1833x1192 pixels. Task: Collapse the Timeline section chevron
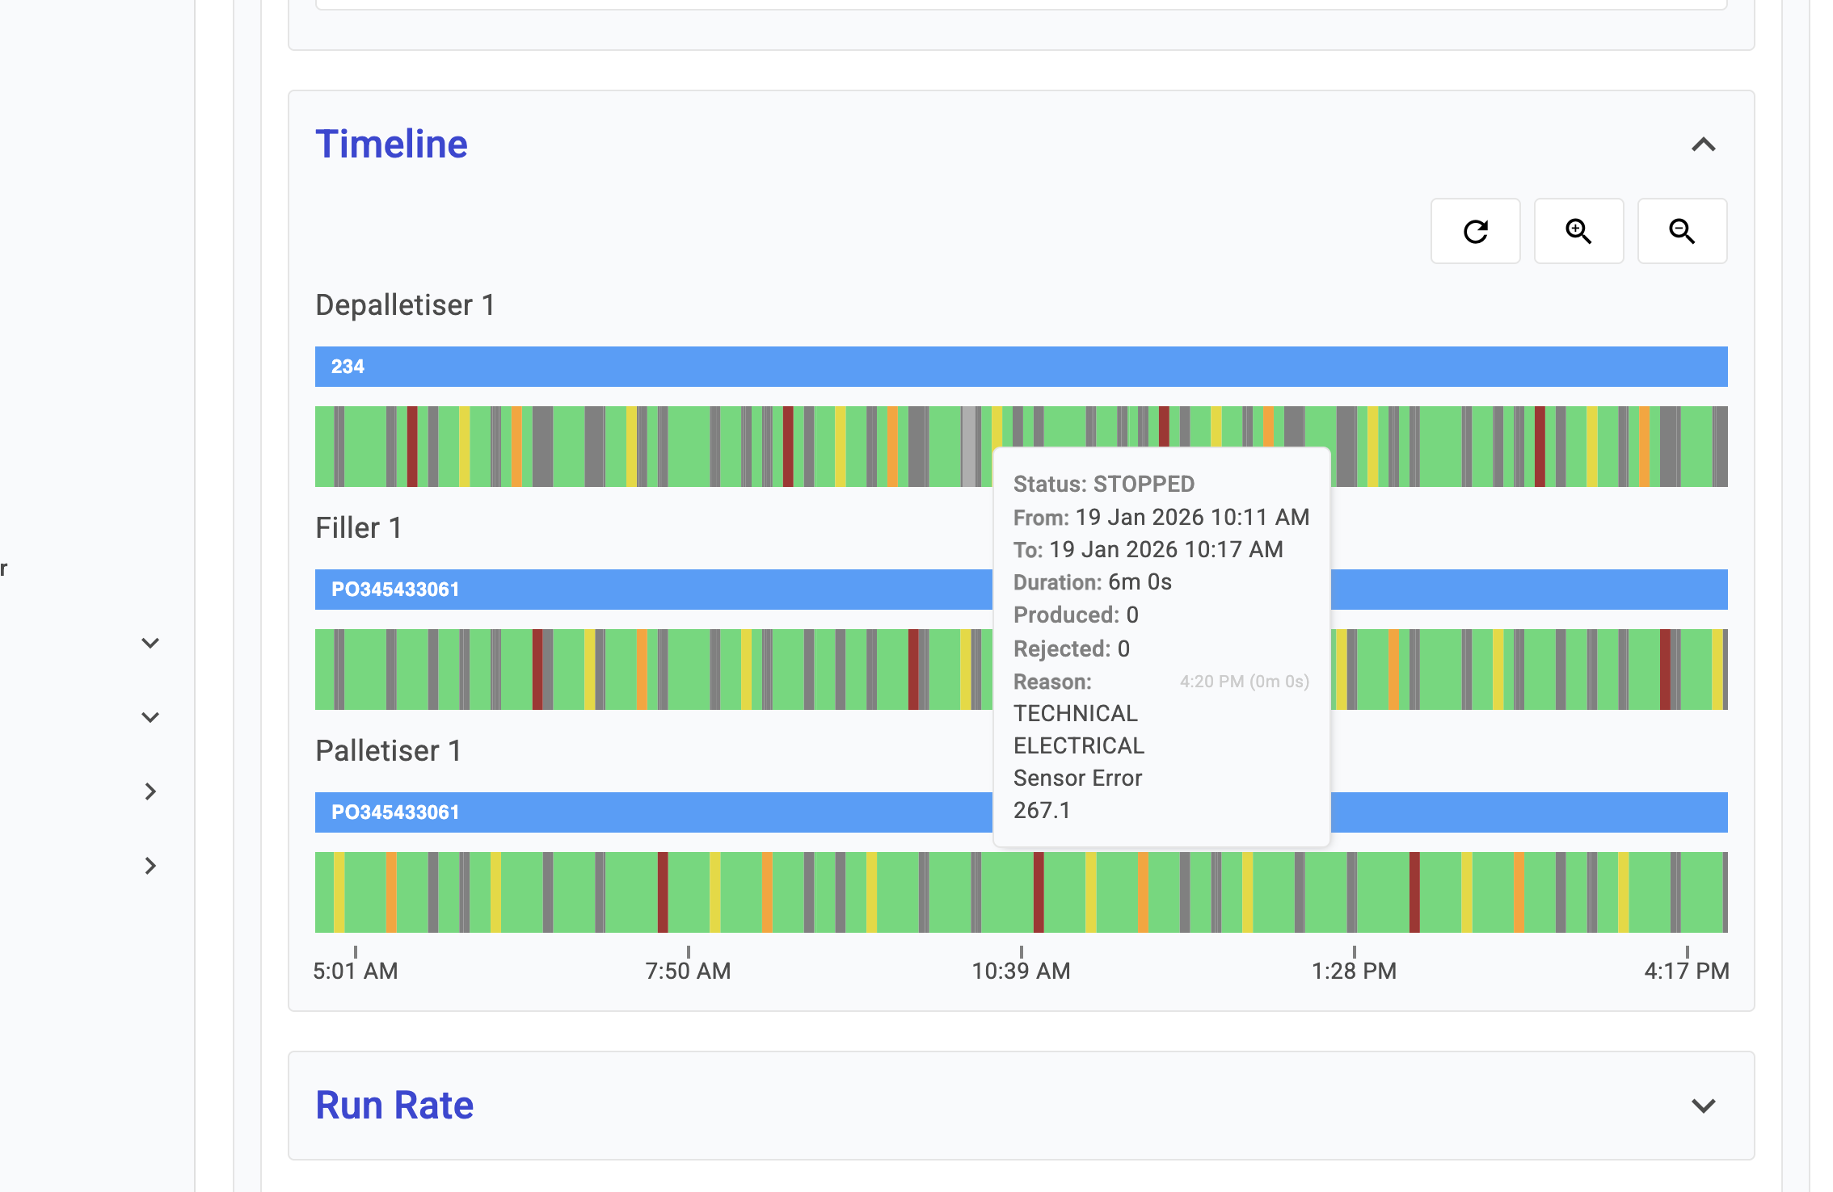point(1703,145)
